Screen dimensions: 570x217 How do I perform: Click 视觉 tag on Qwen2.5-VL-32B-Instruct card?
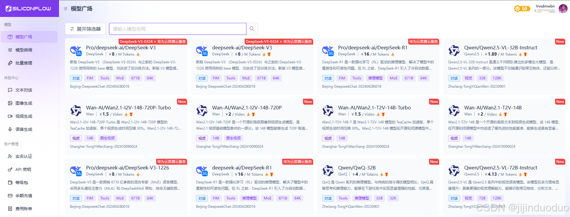(x=468, y=78)
